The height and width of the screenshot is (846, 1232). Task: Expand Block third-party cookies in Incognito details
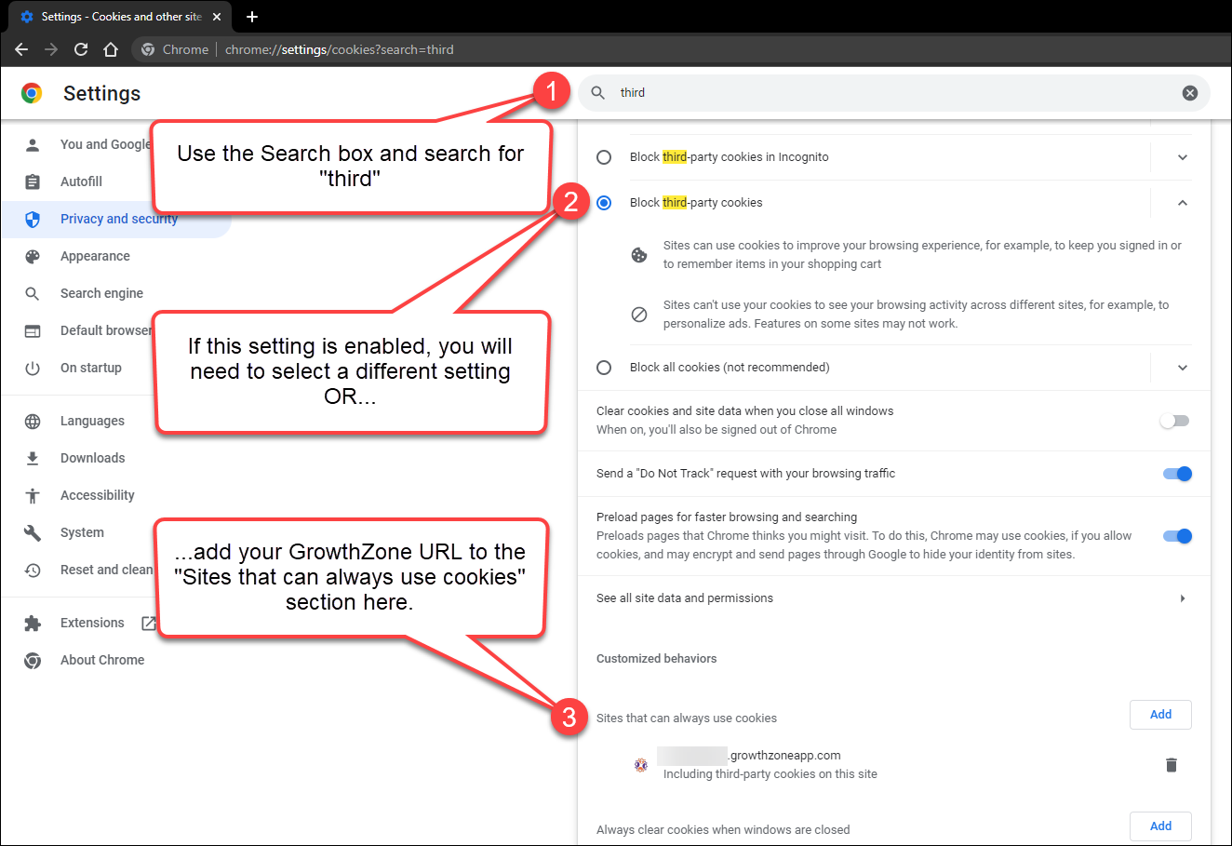coord(1182,157)
